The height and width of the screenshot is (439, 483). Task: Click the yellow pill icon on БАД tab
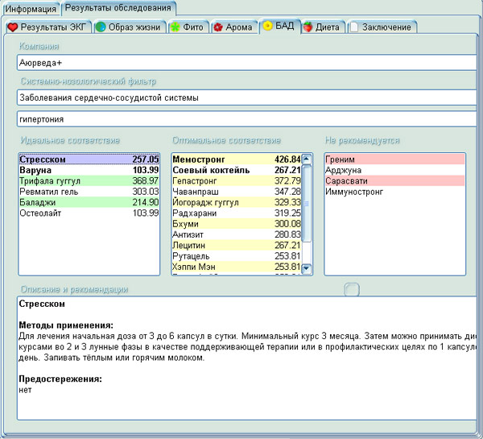point(268,26)
